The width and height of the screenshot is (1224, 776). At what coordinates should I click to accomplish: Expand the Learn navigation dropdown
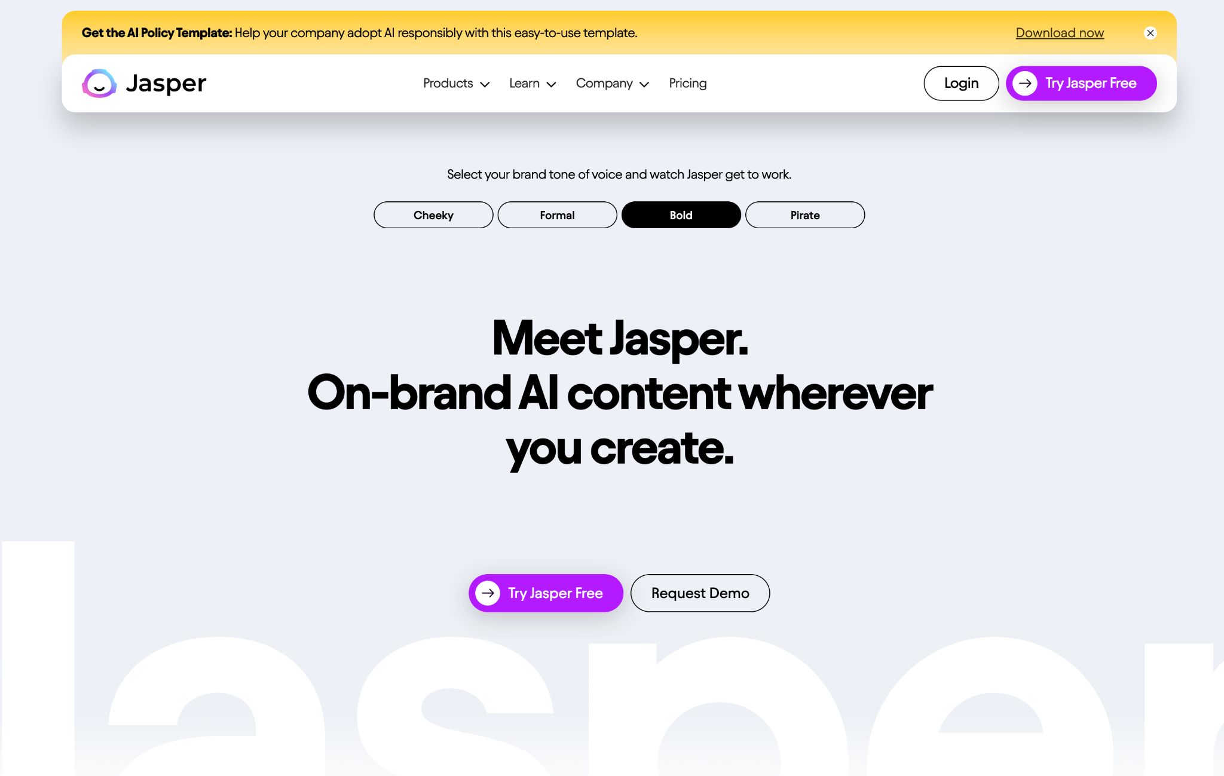click(x=534, y=82)
